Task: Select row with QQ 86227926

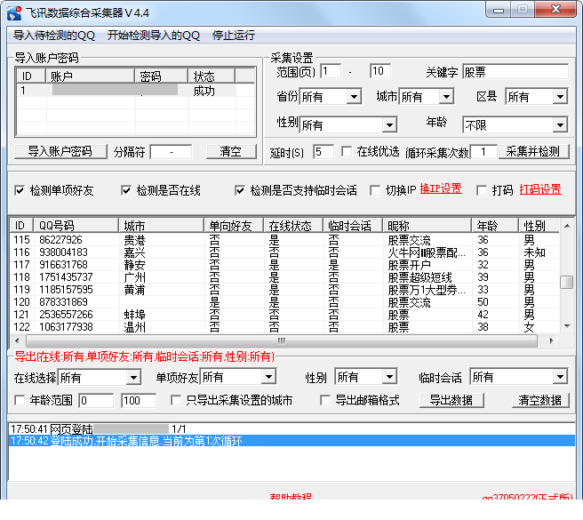Action: point(284,239)
